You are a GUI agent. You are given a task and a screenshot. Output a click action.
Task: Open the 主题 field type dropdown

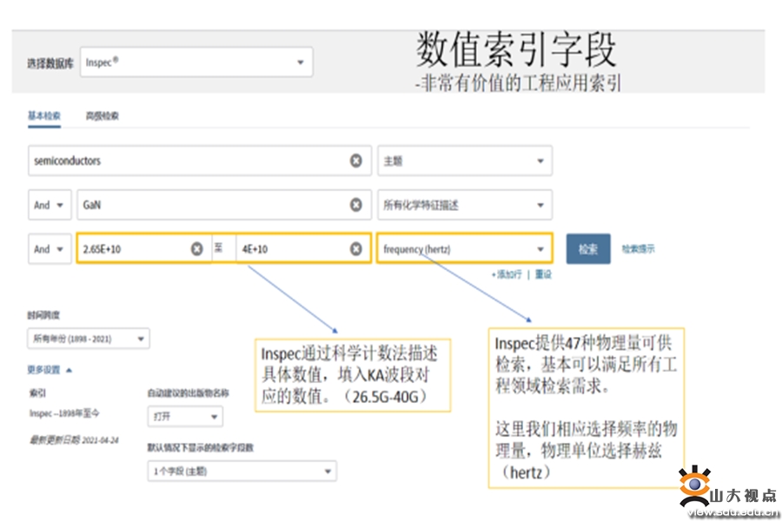click(x=465, y=161)
